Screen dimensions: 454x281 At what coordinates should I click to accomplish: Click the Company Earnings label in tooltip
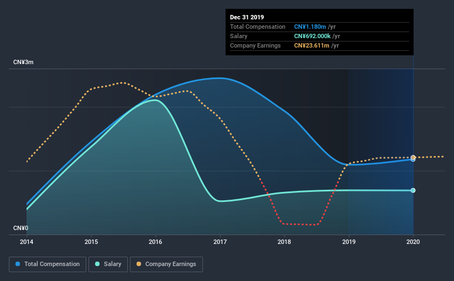255,45
